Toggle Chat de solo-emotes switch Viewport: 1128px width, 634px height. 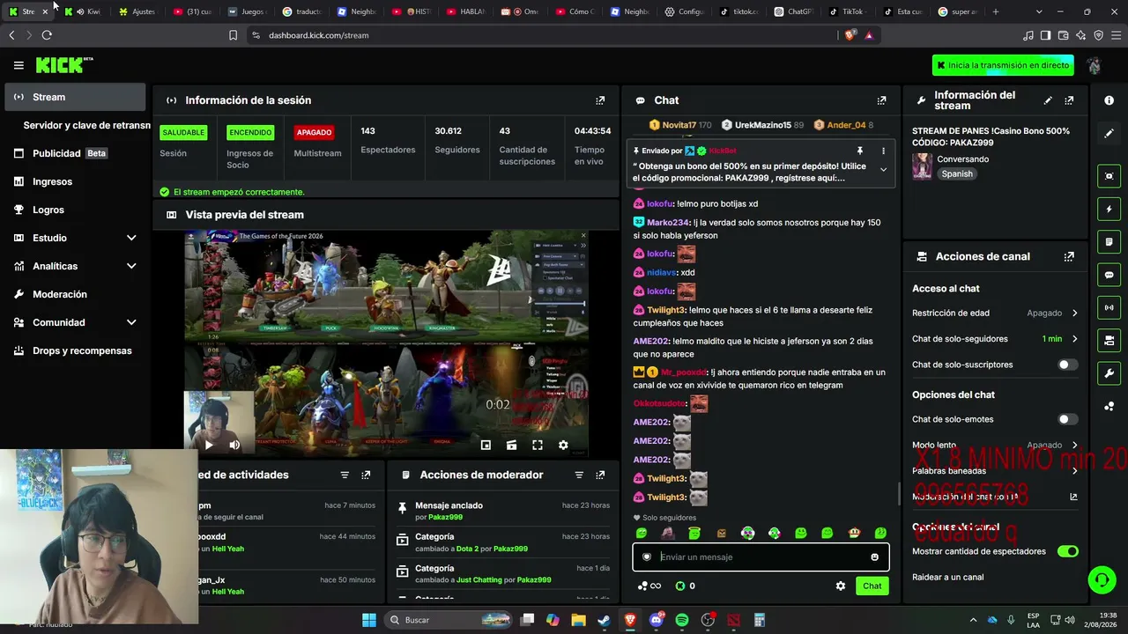tap(1067, 419)
